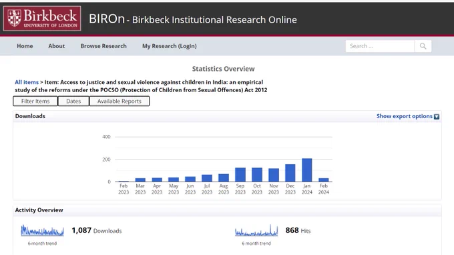Click the Oct 2023 downloads bar
Viewport: 454px width, 255px height.
point(257,174)
